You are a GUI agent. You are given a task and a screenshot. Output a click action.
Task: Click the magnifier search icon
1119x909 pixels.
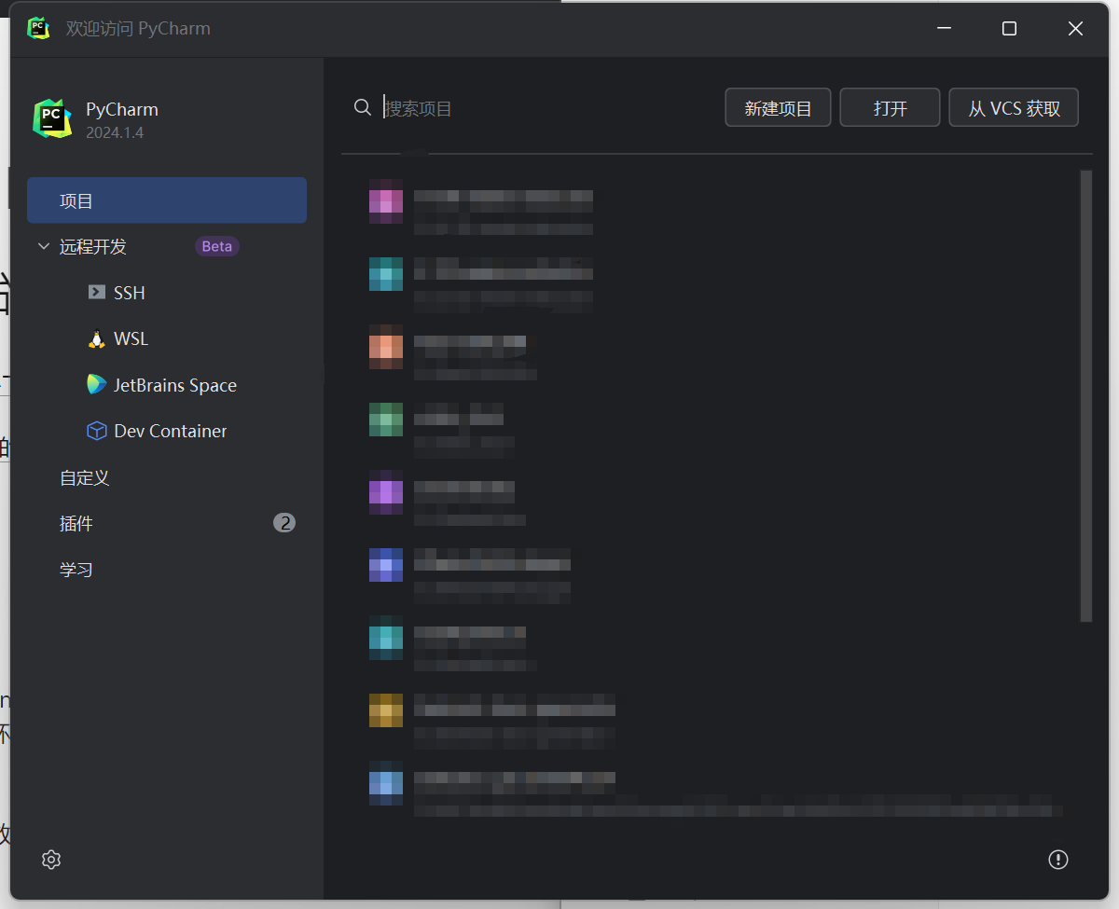[363, 108]
